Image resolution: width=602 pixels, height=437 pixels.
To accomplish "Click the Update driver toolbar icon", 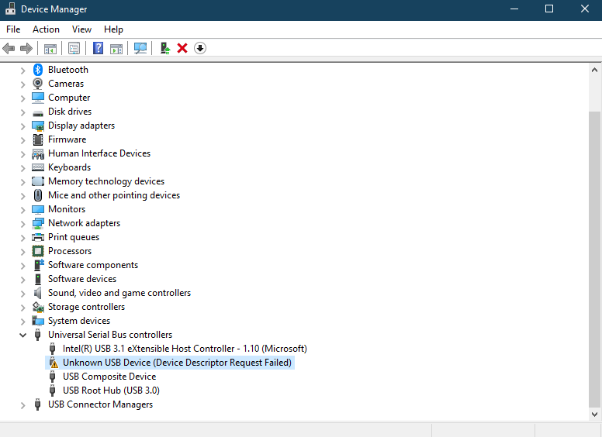I will [x=165, y=48].
